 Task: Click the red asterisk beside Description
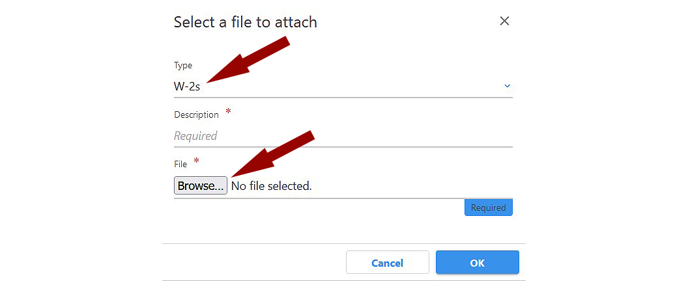click(x=228, y=112)
